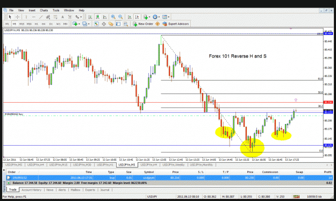
Task: Open the Profiles dropdown arrow
Action: coord(89,24)
